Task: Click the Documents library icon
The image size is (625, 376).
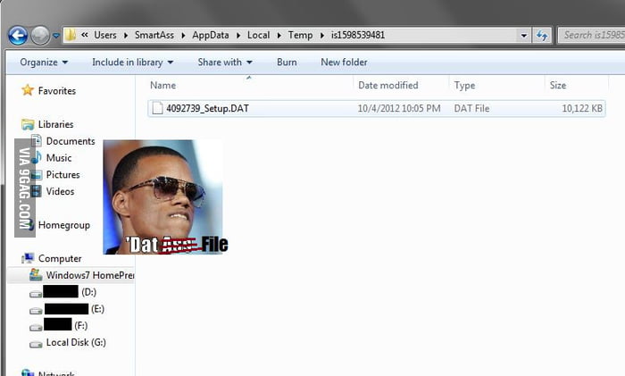Action: pos(37,141)
